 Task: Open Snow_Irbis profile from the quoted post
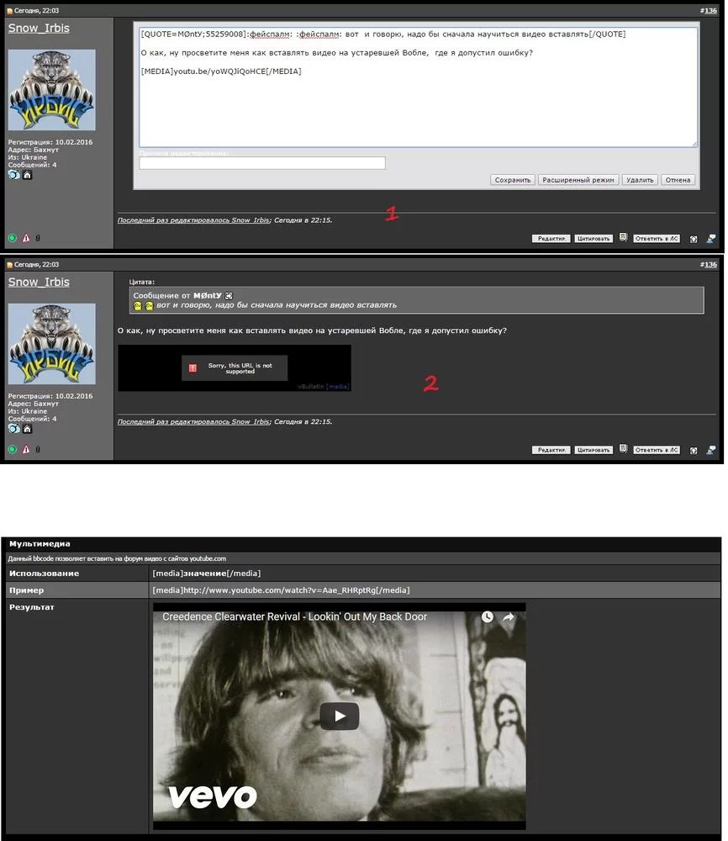(39, 282)
